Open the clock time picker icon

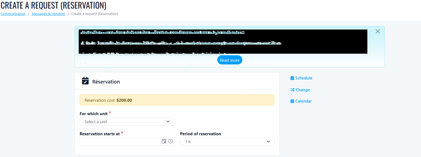click(x=171, y=141)
